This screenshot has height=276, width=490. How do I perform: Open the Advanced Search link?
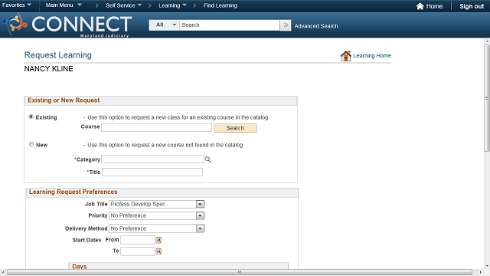coord(316,26)
